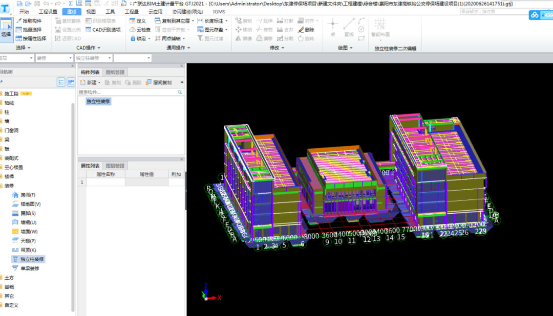553x316 pixels.
Task: Select 吊顶(K) suspended ceiling item
Action: (24, 250)
